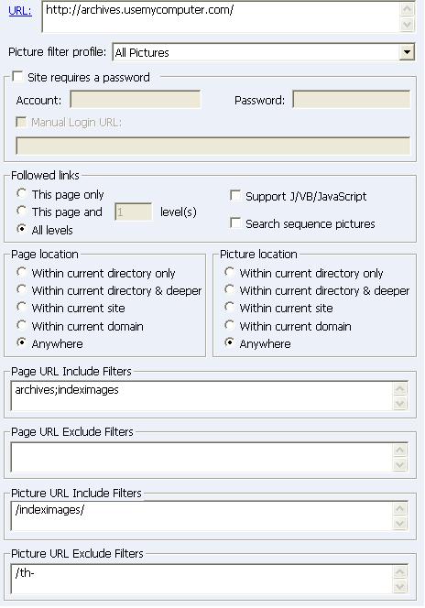Enable Search sequence pictures checkbox

(235, 223)
